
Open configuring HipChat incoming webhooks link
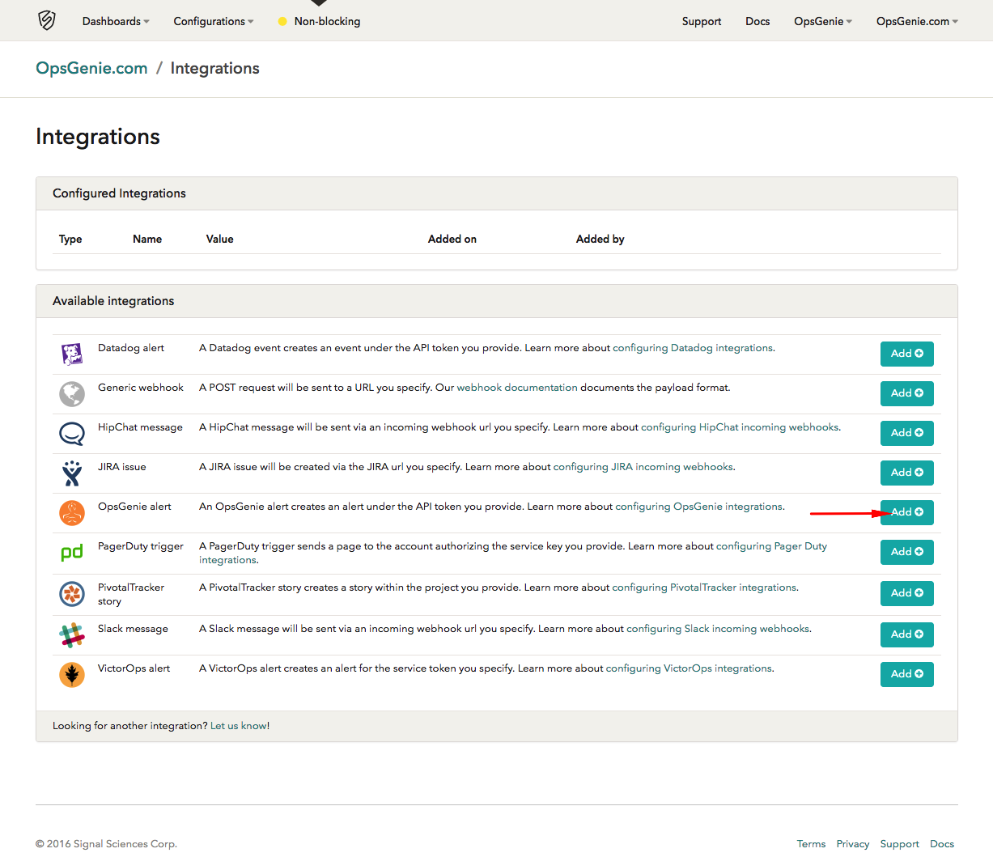740,427
